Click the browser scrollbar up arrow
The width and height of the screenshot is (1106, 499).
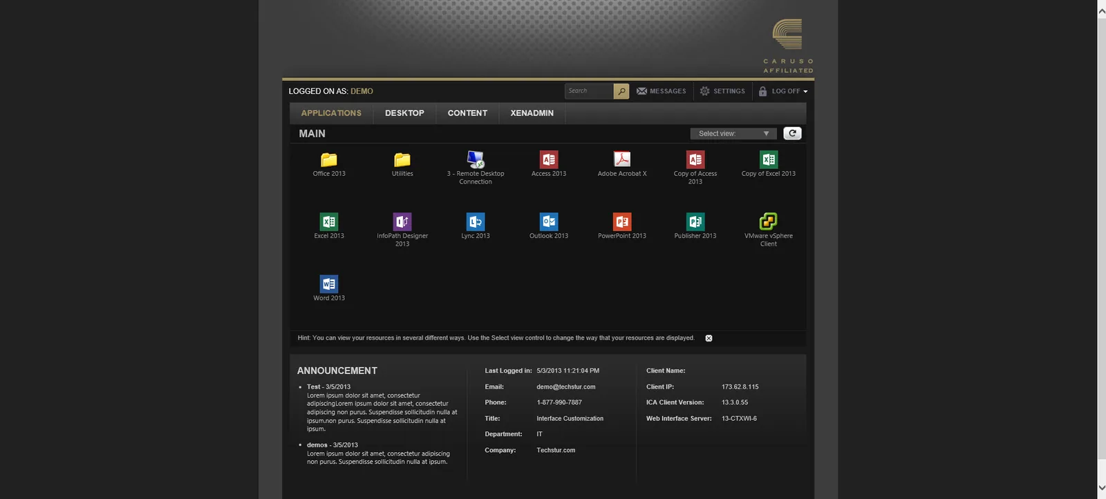(x=1101, y=11)
